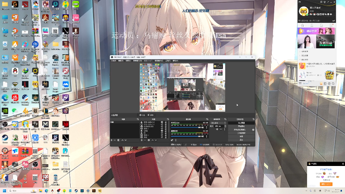Remove the transition with the minus icon
The height and width of the screenshot is (194, 345).
(221, 129)
